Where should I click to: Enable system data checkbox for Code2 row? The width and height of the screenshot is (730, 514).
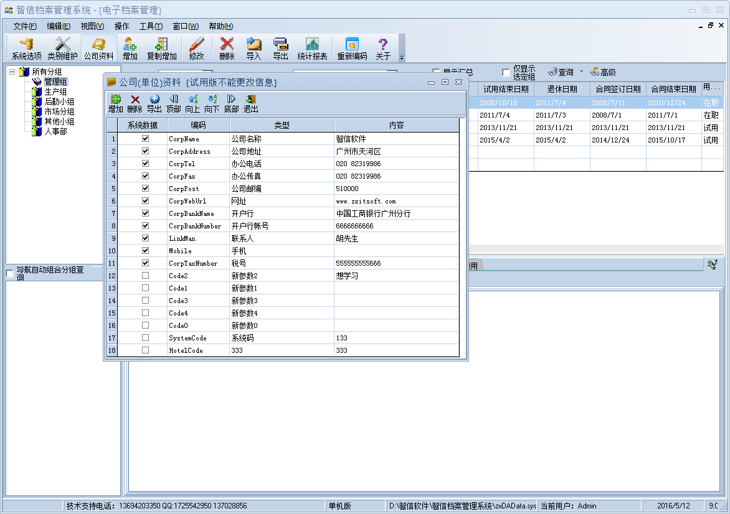tap(145, 276)
